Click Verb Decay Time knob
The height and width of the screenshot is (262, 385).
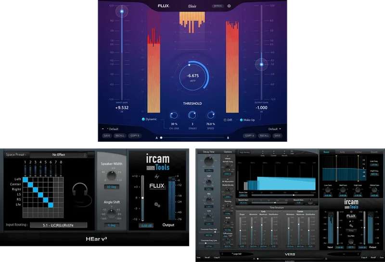click(209, 161)
